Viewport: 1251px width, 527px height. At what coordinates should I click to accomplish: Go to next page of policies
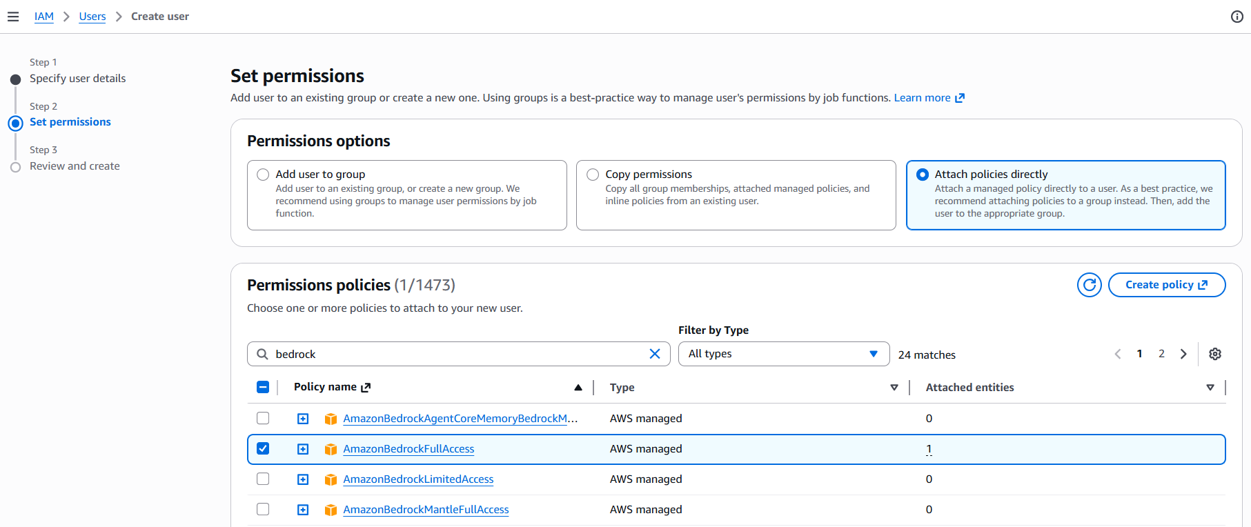click(1183, 354)
